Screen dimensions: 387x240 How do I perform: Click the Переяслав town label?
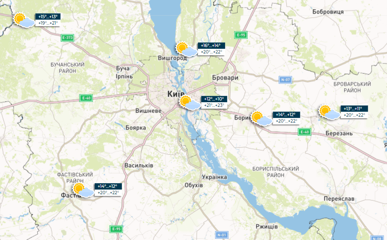click(339, 198)
